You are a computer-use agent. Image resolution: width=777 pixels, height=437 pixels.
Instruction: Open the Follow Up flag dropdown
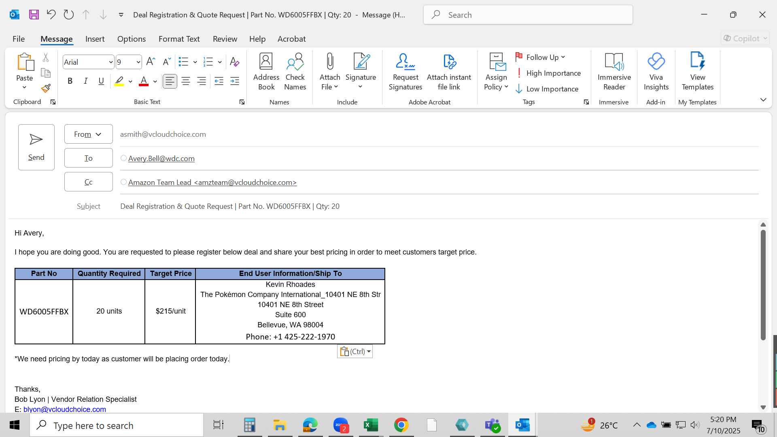coord(540,57)
